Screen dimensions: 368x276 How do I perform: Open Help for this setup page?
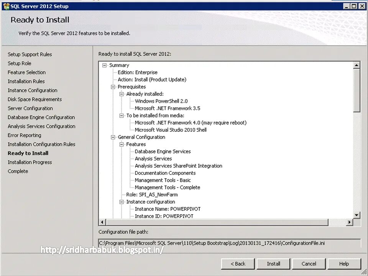pos(344,264)
